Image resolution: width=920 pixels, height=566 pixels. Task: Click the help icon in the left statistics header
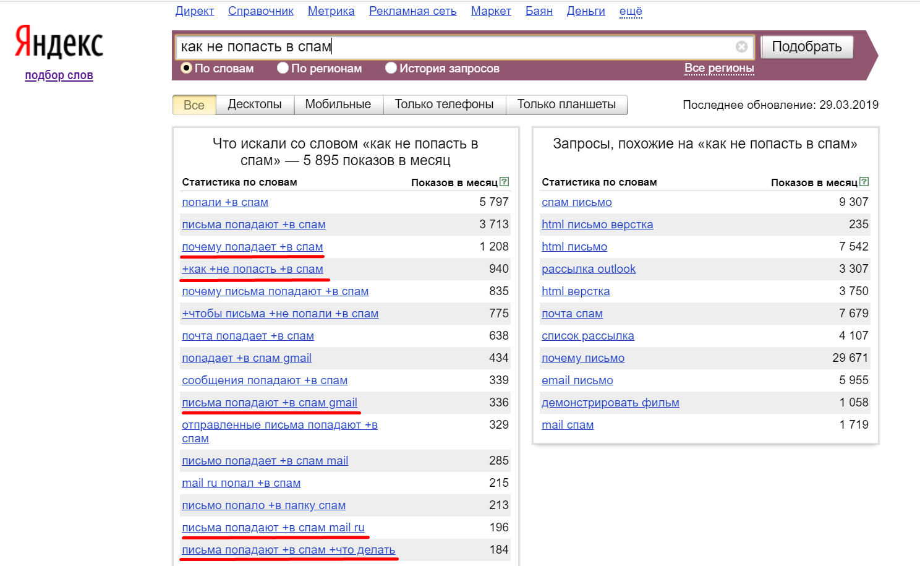504,182
